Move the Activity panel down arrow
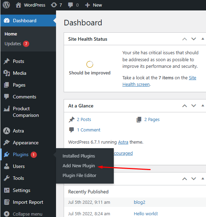Image resolution: width=206 pixels, height=217 pixels. point(193,179)
